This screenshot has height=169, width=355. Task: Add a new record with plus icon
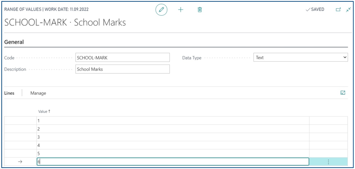pyautogui.click(x=181, y=10)
